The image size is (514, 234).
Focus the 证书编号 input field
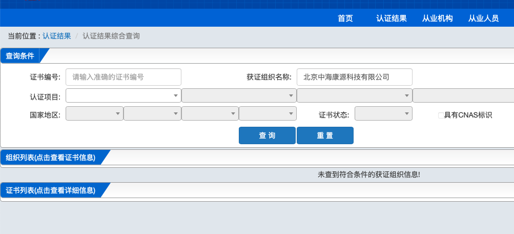(x=124, y=77)
